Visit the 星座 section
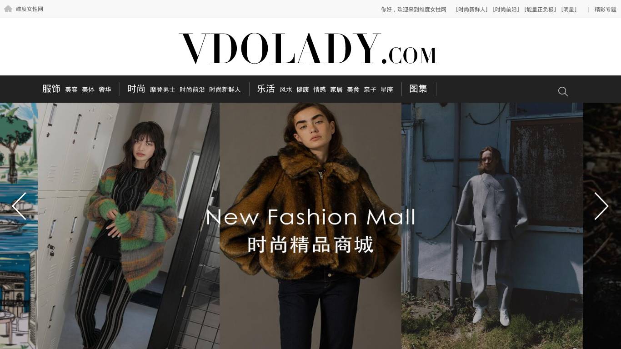621x349 pixels. point(387,90)
